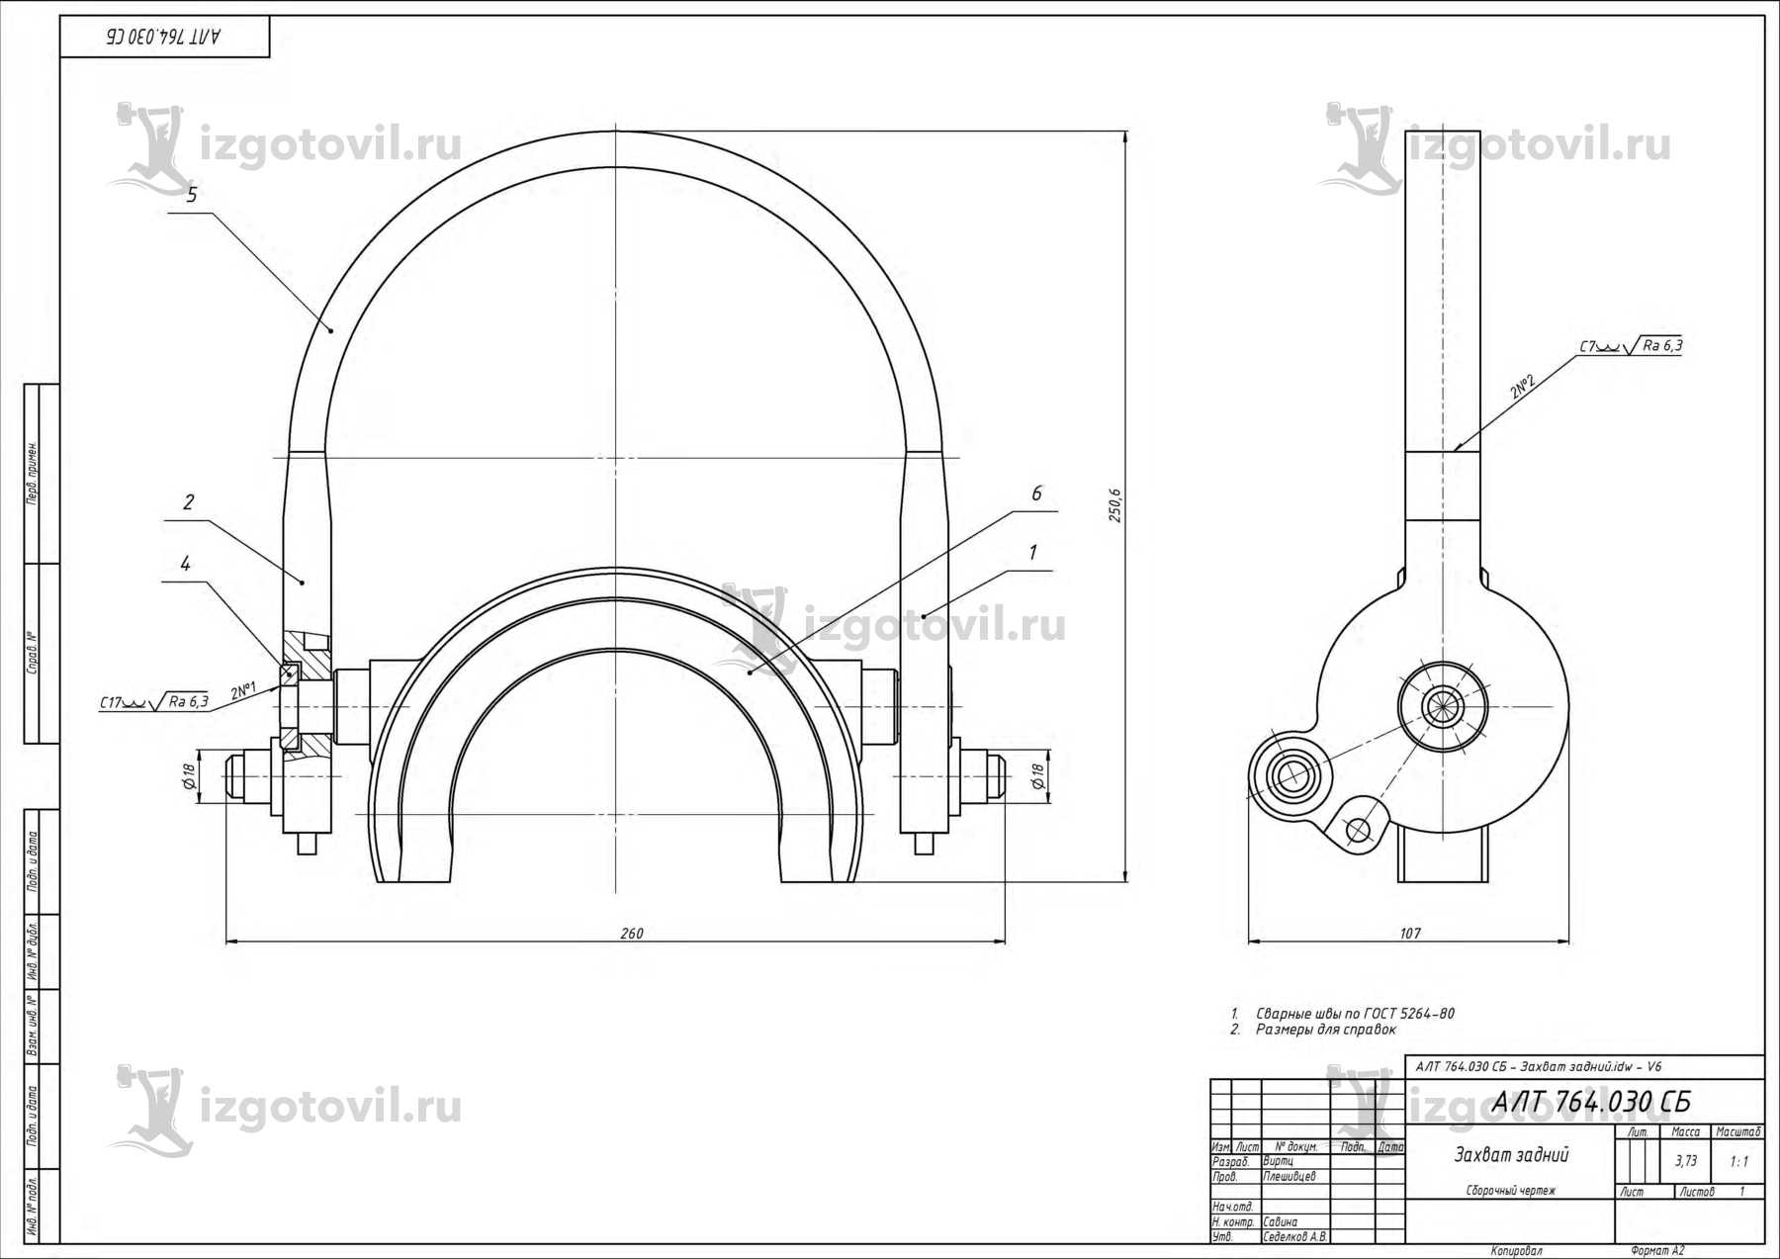Select note 2 Размеры для справок

[x=1313, y=1030]
